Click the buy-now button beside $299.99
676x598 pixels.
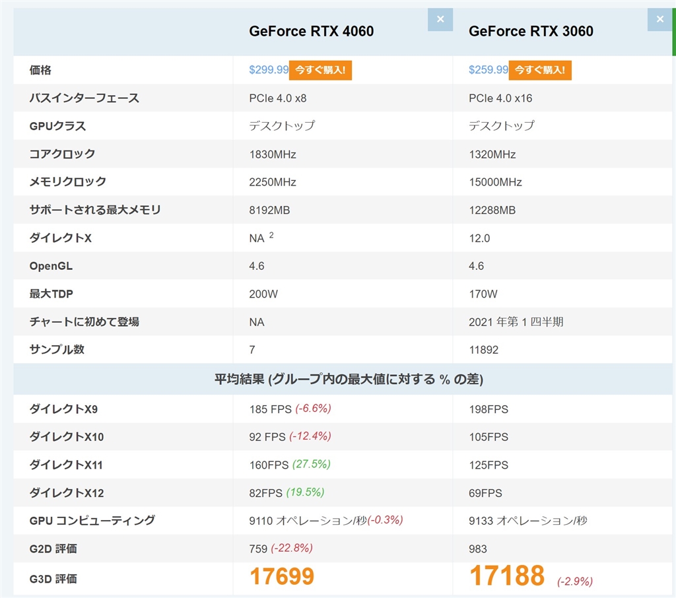click(320, 70)
